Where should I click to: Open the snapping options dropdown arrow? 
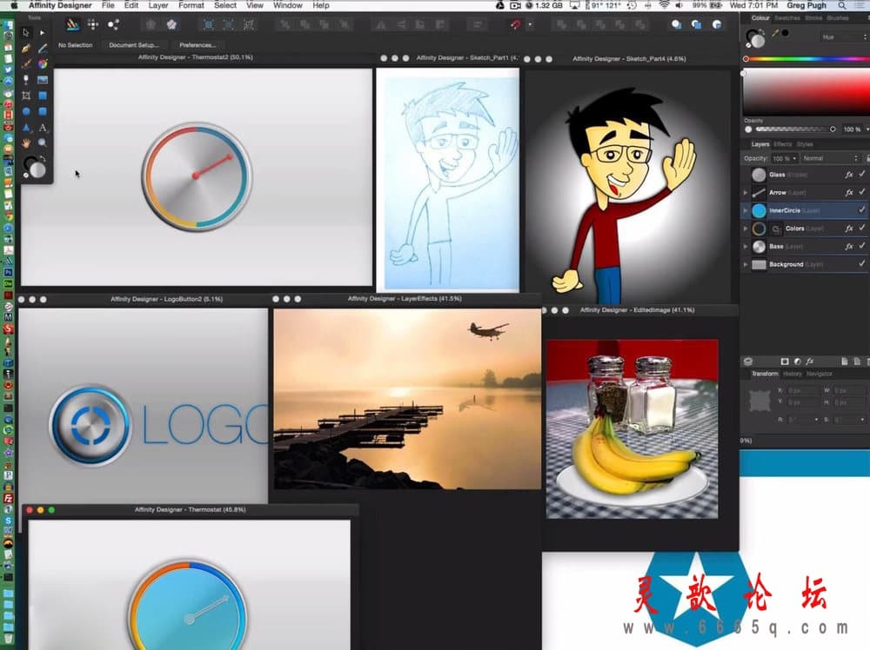pos(530,25)
